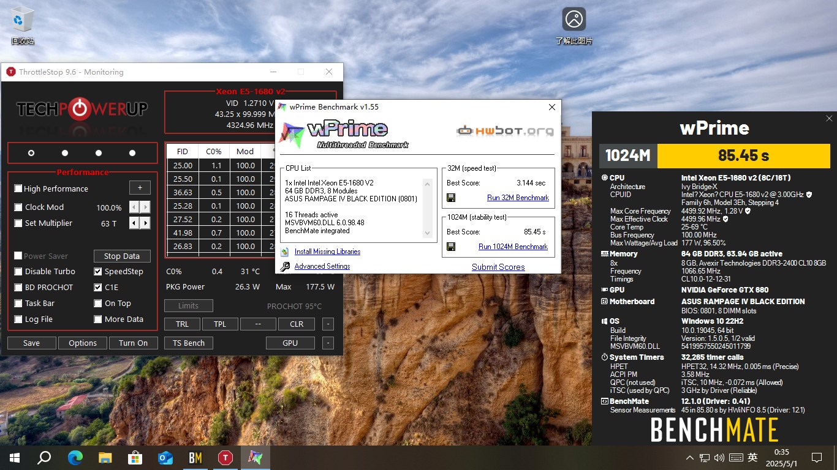This screenshot has width=837, height=470.
Task: Increase Clock Mod with right arrow
Action: click(145, 207)
